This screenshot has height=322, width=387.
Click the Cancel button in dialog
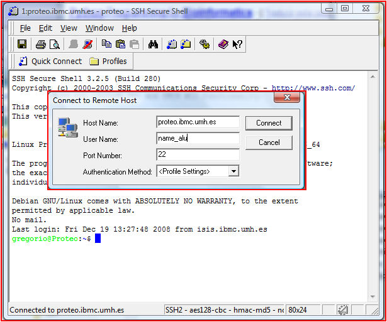coord(269,142)
